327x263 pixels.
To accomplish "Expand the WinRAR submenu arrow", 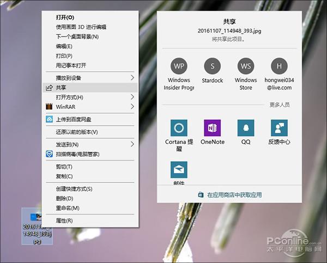I will pyautogui.click(x=132, y=107).
